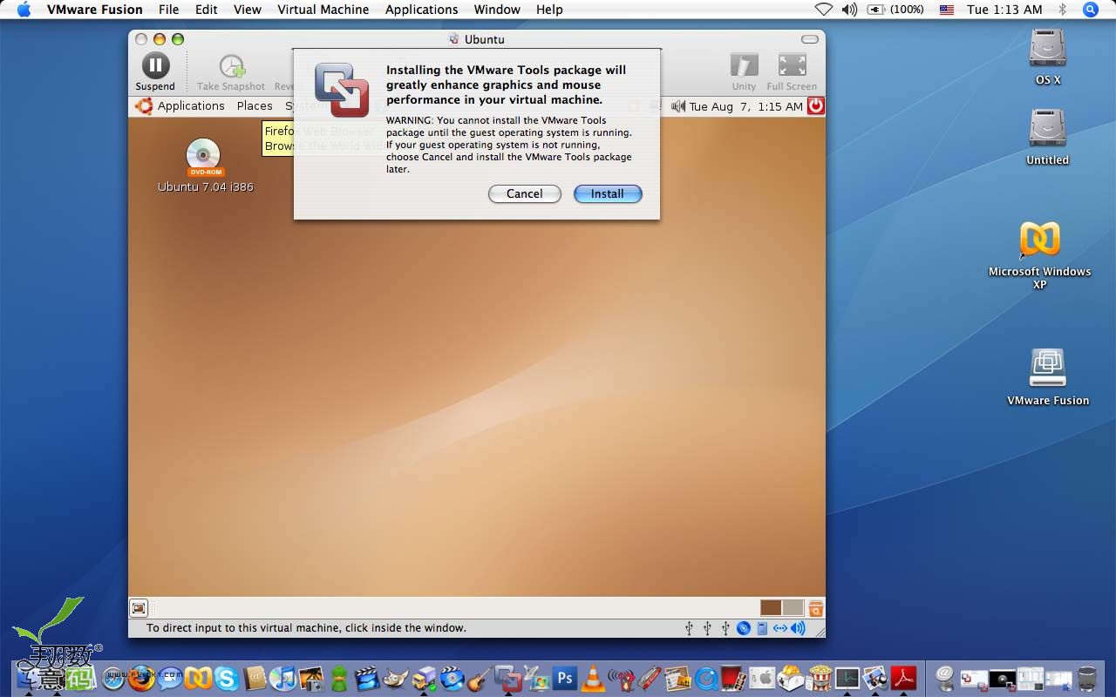The height and width of the screenshot is (697, 1116).
Task: Click the Bluetooth menu bar icon
Action: pos(1062,10)
